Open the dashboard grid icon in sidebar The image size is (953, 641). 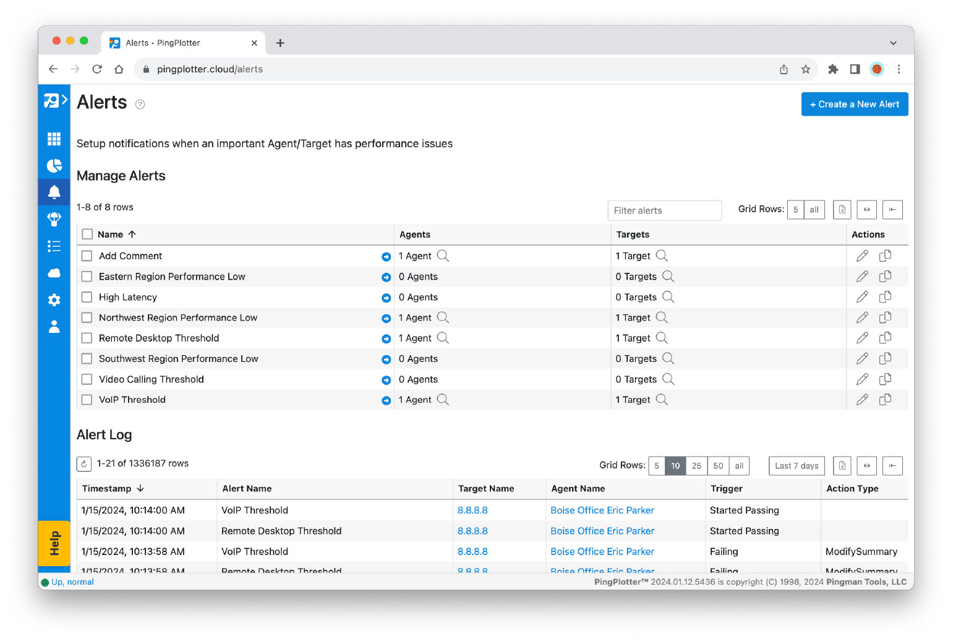(x=54, y=139)
